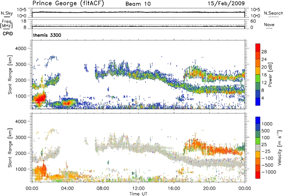Click the 'Time UT' x-axis label
Viewport: 283px width, 196px height.
click(138, 194)
